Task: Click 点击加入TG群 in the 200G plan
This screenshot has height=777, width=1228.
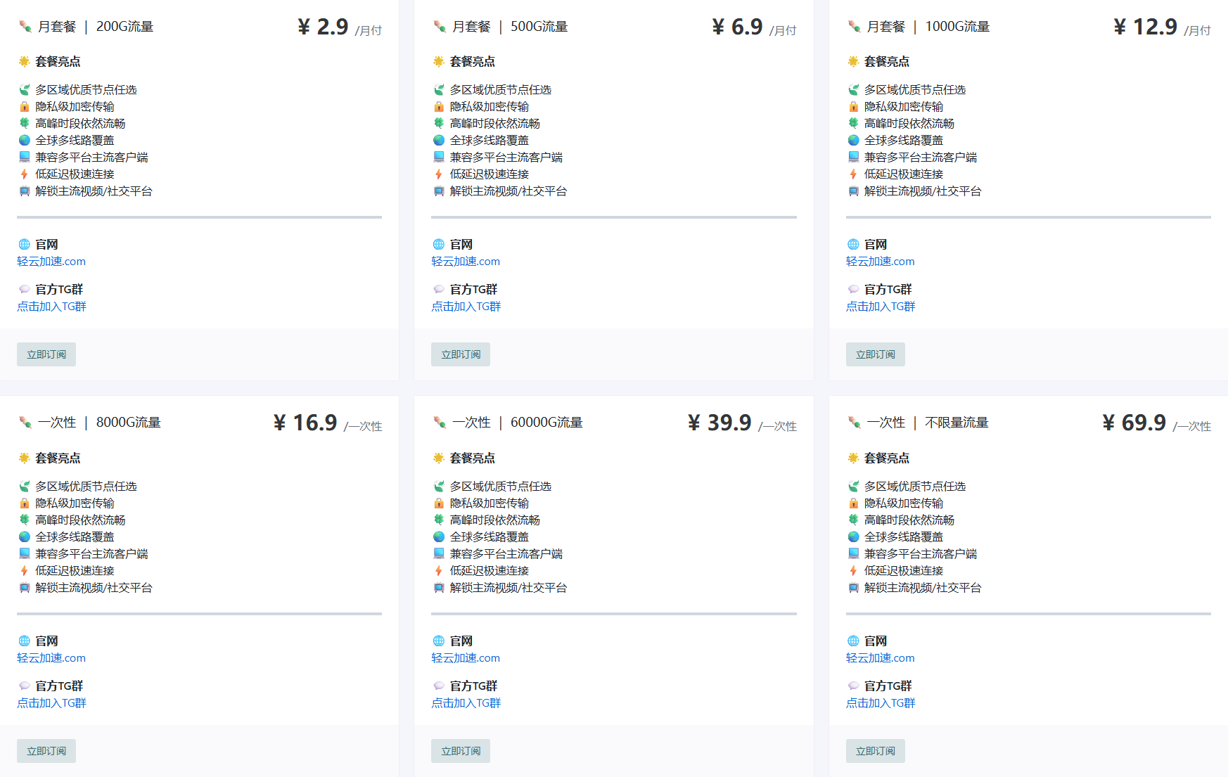Action: 51,307
